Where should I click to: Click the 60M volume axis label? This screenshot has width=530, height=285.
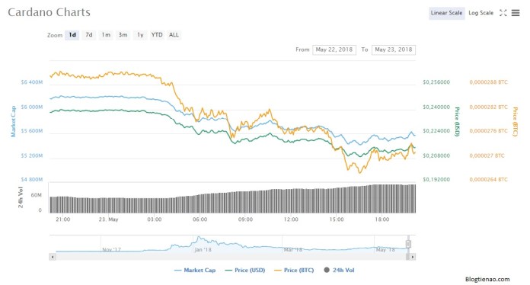[x=36, y=195]
